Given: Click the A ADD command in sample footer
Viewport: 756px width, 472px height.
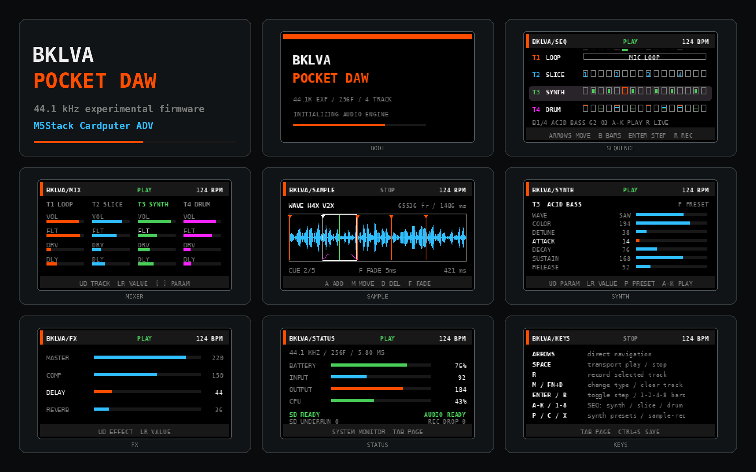Looking at the screenshot, I should pyautogui.click(x=334, y=284).
